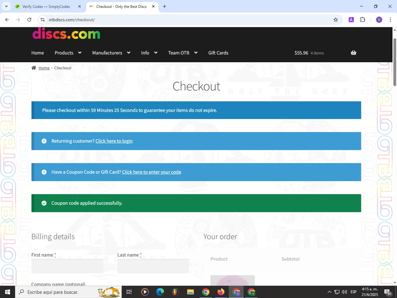Click here to enter your code
Screen dimensions: 397x298
pos(152,172)
